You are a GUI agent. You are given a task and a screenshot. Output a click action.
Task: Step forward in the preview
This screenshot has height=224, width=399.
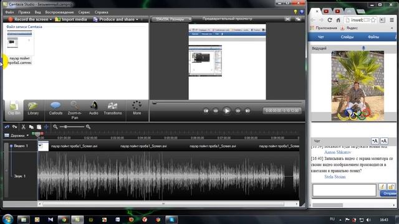238,111
